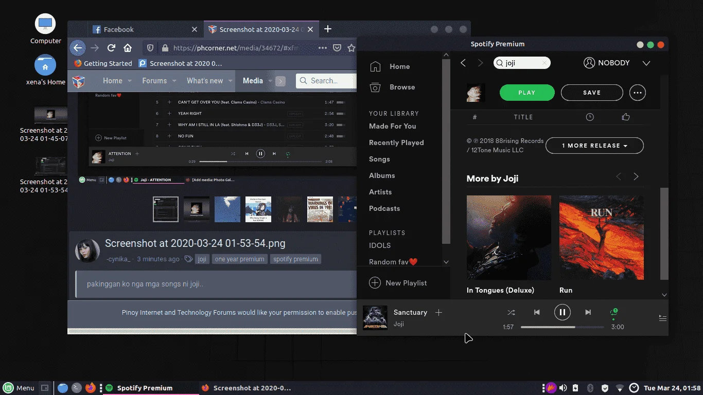The height and width of the screenshot is (395, 703).
Task: Reload the Firefox page
Action: click(x=111, y=48)
